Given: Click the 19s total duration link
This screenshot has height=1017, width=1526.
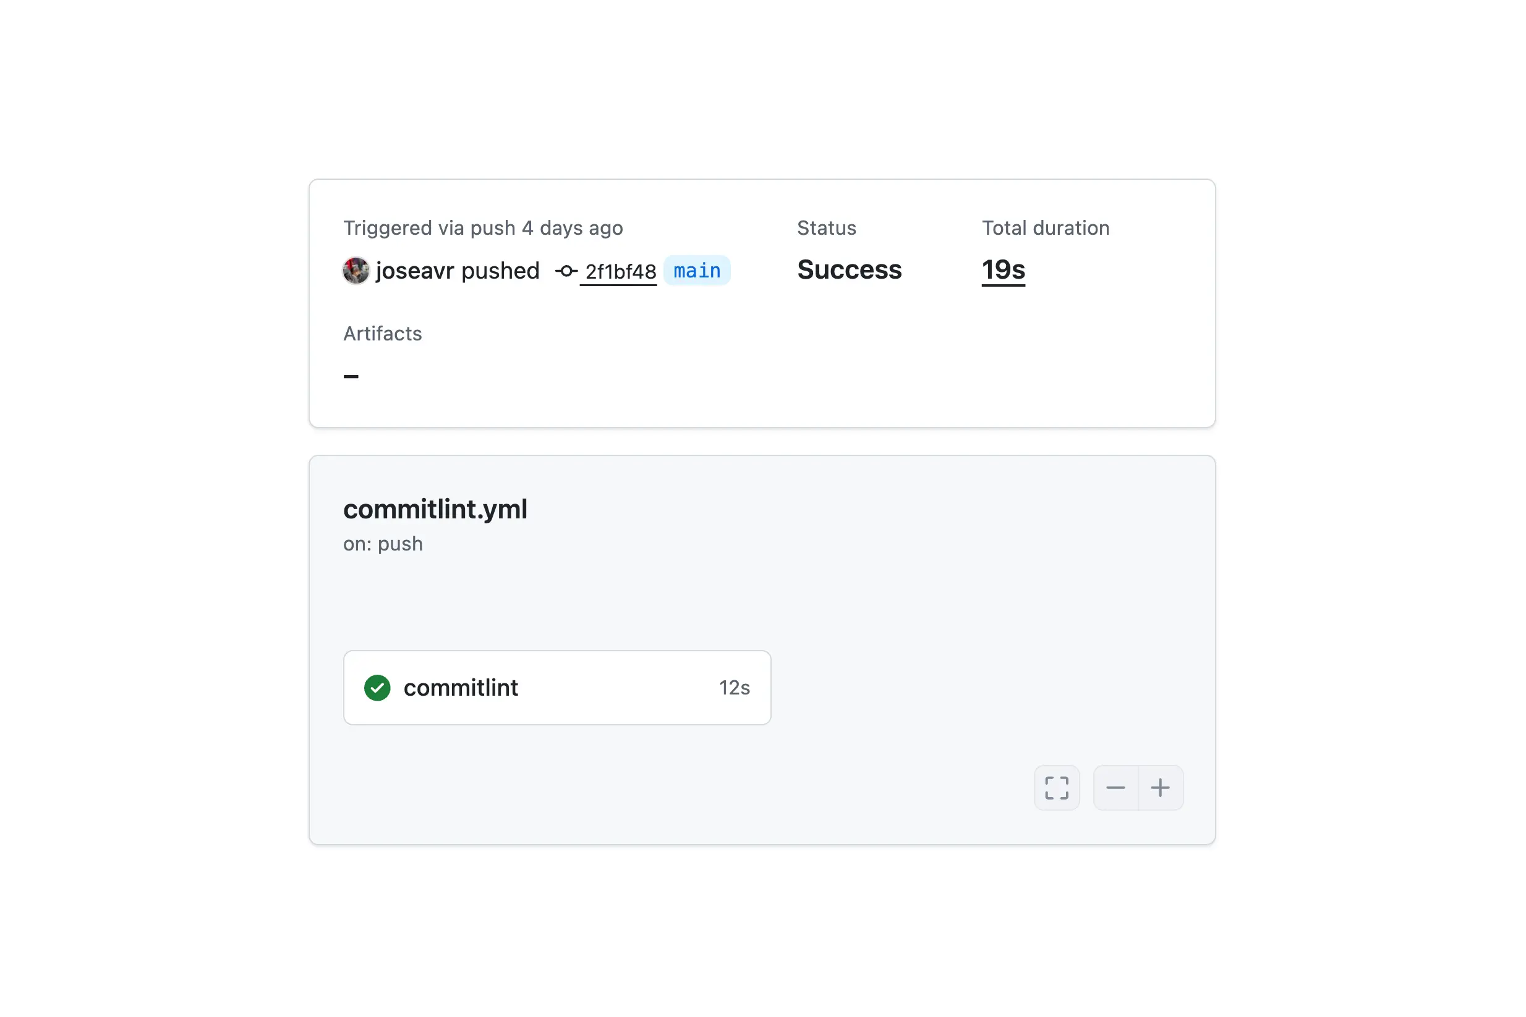Looking at the screenshot, I should click(x=1003, y=270).
